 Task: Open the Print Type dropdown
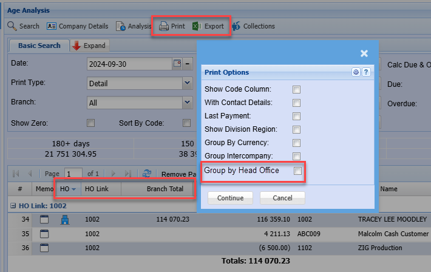click(x=188, y=83)
